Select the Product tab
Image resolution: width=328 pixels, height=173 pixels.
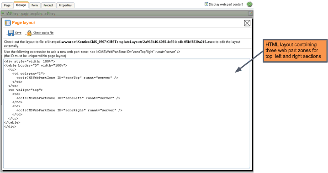(x=48, y=5)
